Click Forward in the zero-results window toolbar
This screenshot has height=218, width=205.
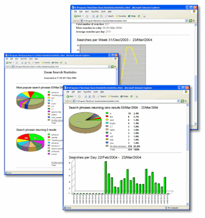[x=80, y=96]
